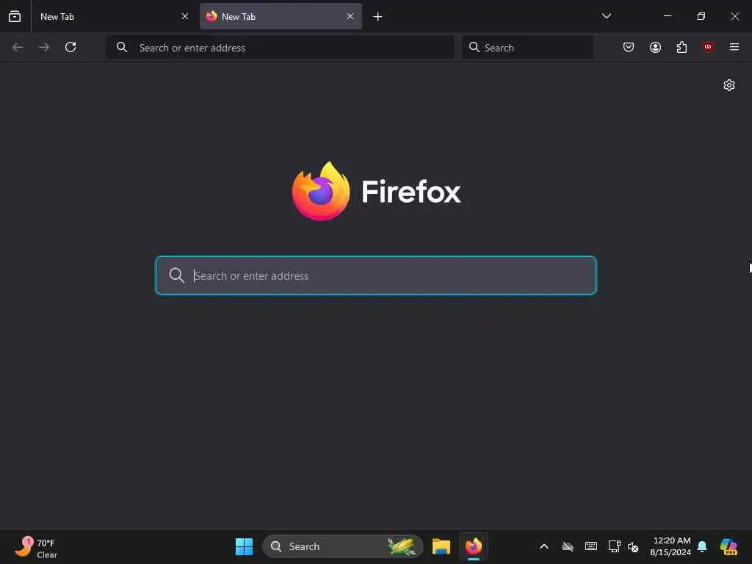This screenshot has width=752, height=564.
Task: Reload the current page
Action: (70, 47)
